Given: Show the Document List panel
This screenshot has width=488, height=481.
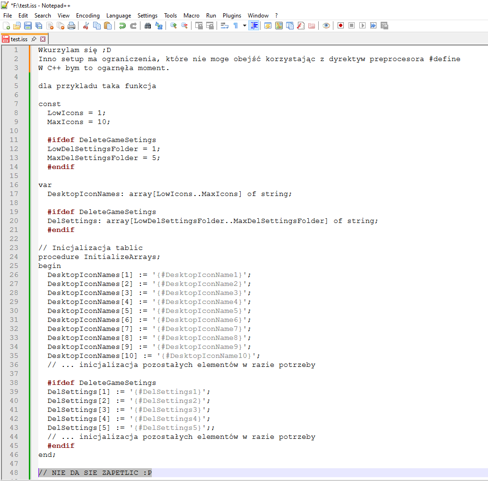Looking at the screenshot, I should click(290, 26).
